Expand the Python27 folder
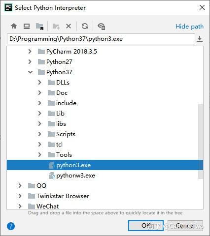This screenshot has height=236, width=210. (30, 61)
